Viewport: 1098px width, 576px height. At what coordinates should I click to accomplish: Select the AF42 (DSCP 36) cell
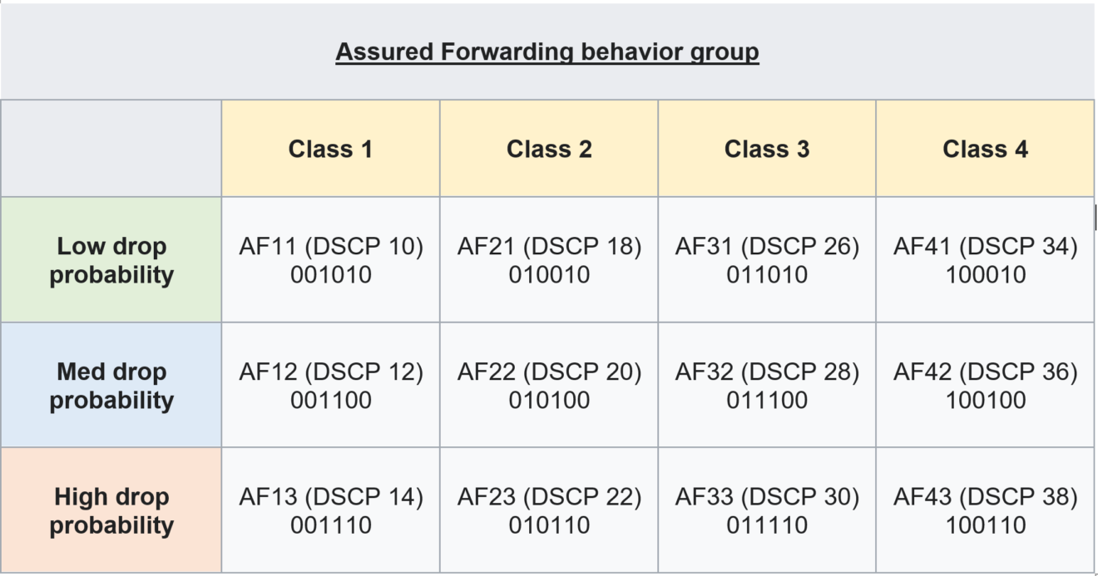(x=985, y=386)
